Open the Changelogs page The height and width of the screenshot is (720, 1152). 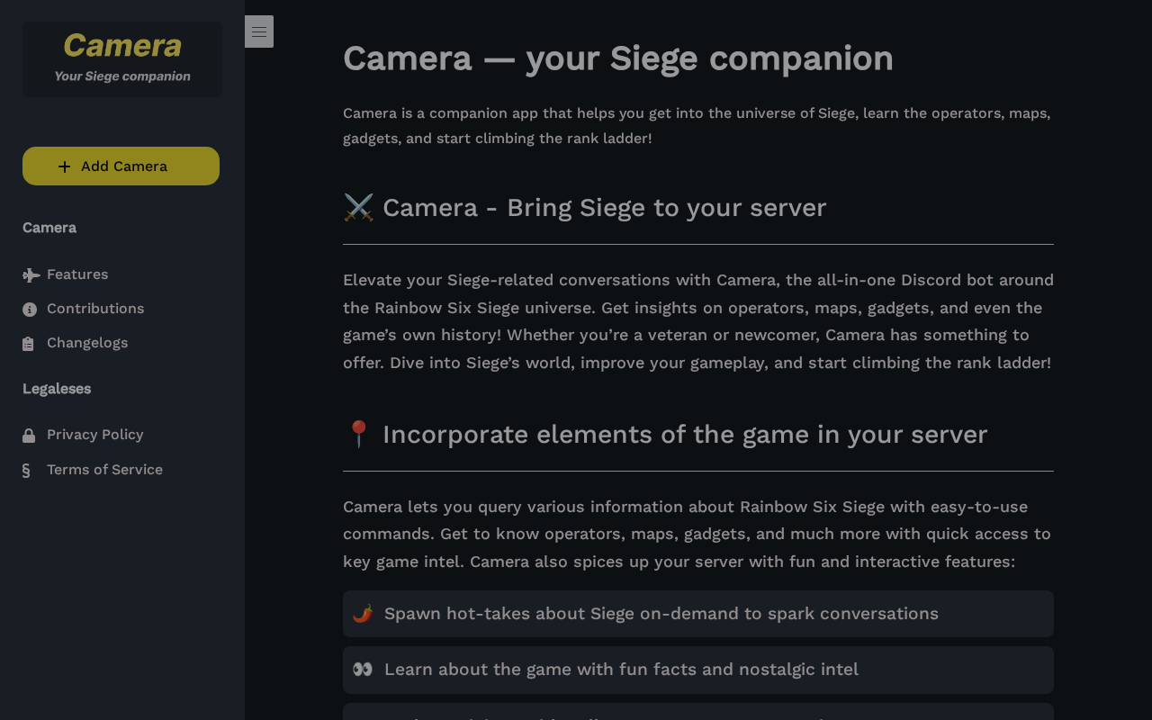click(x=87, y=343)
